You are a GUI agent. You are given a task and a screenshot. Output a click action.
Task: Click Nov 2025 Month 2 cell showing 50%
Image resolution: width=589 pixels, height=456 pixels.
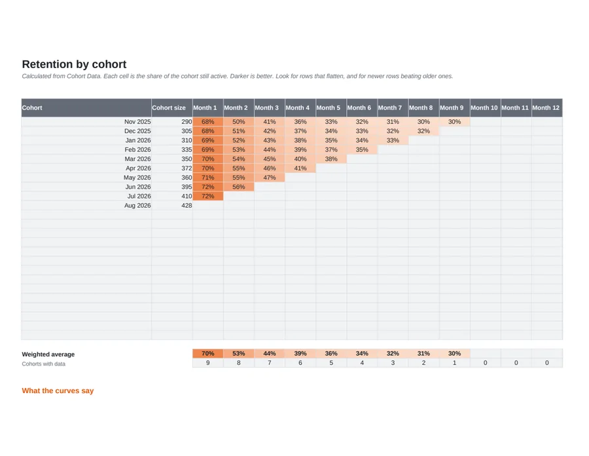tap(239, 122)
